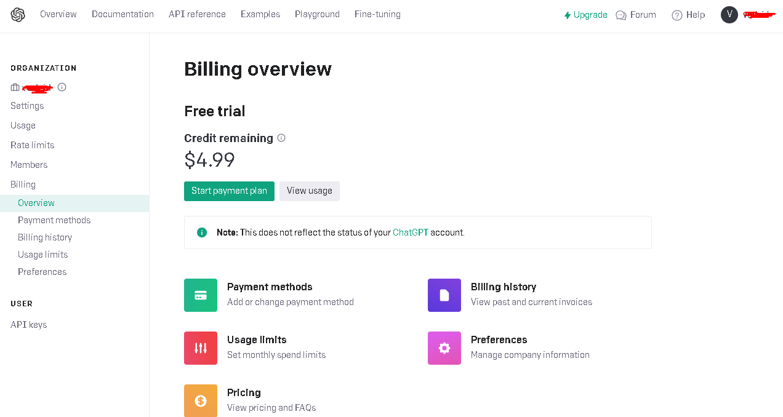Click the Free trial heading
Image resolution: width=783 pixels, height=417 pixels.
[x=215, y=111]
